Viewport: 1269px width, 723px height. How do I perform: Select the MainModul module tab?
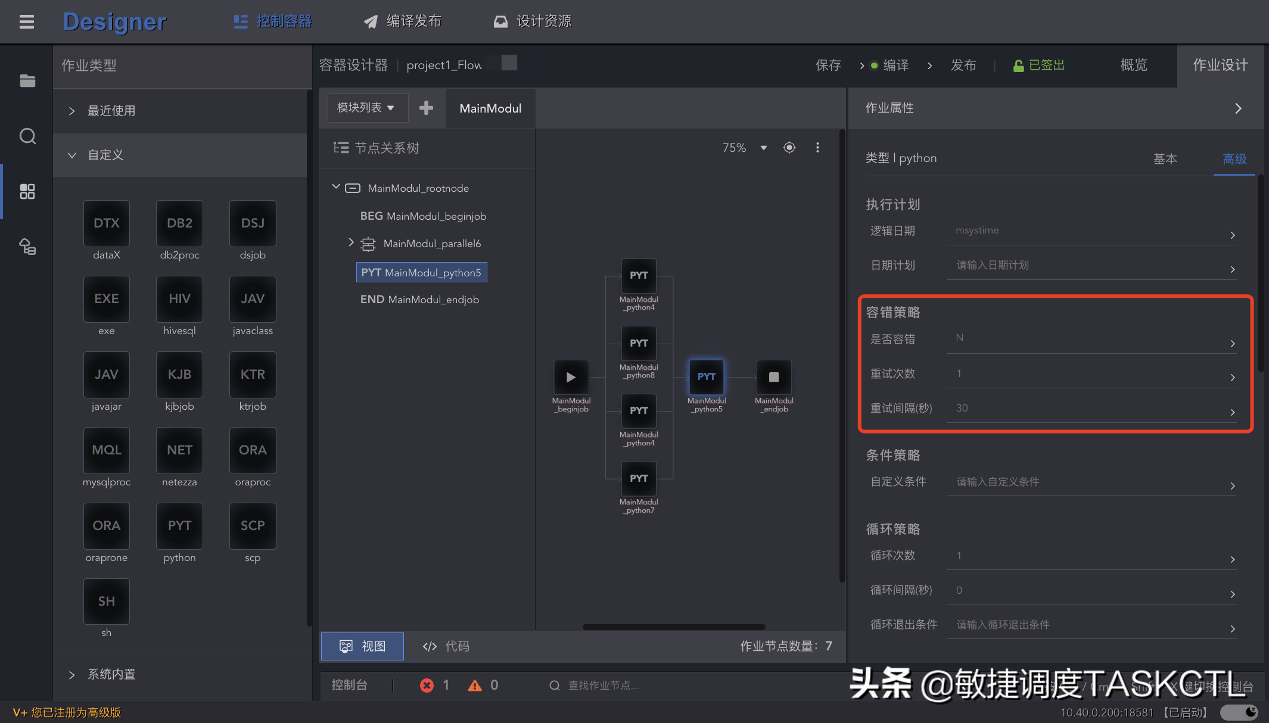click(x=490, y=108)
